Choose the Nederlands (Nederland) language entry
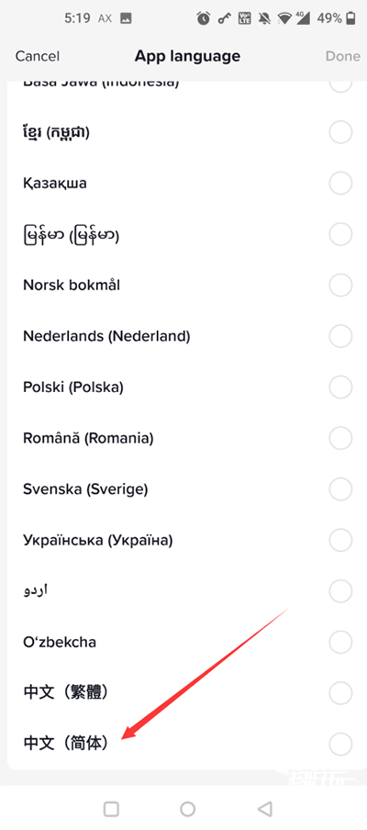 point(187,336)
